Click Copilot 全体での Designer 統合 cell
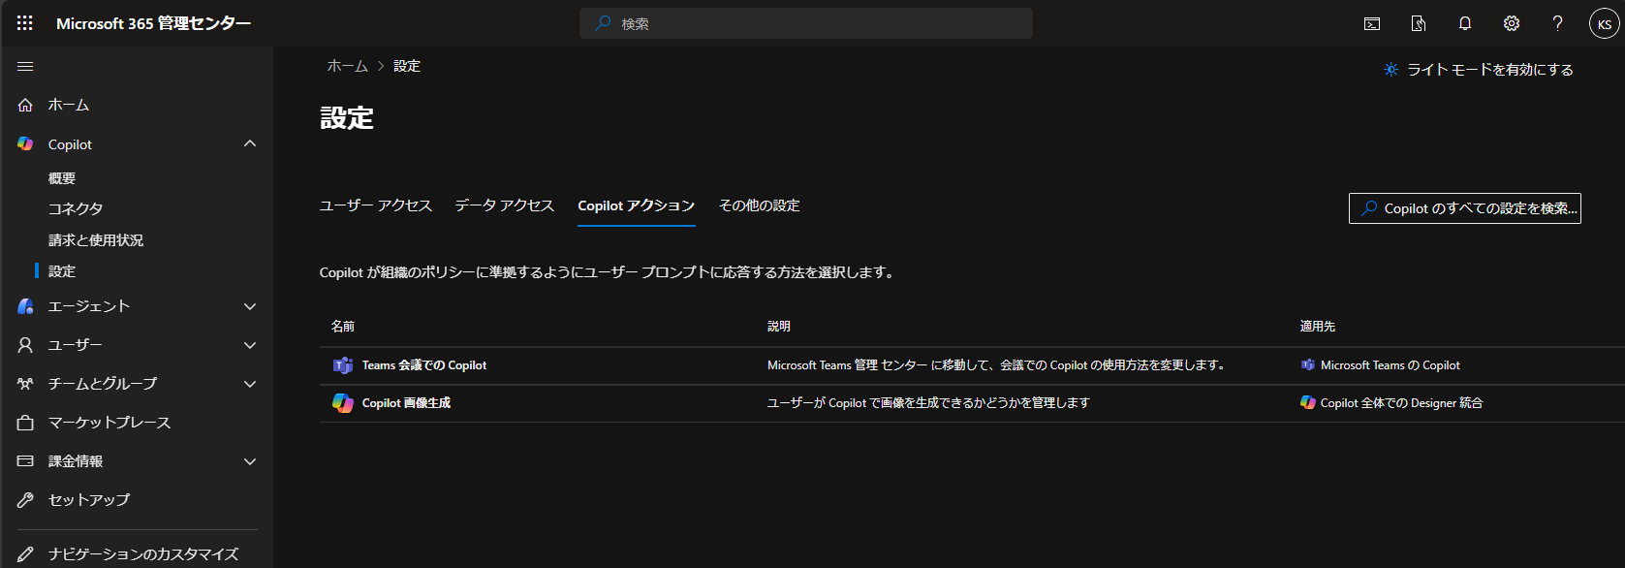 [x=1401, y=402]
